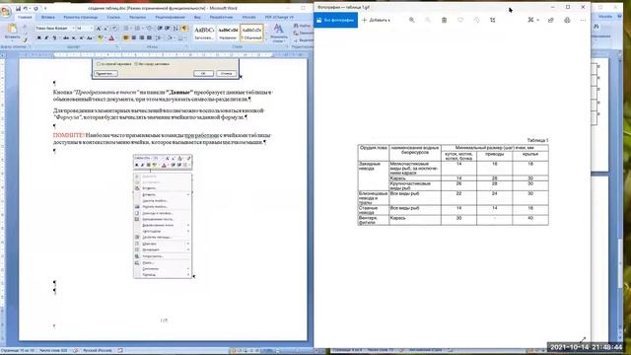Click the table image in Photos viewer
Screen dimensions: 631x355
(x=453, y=181)
